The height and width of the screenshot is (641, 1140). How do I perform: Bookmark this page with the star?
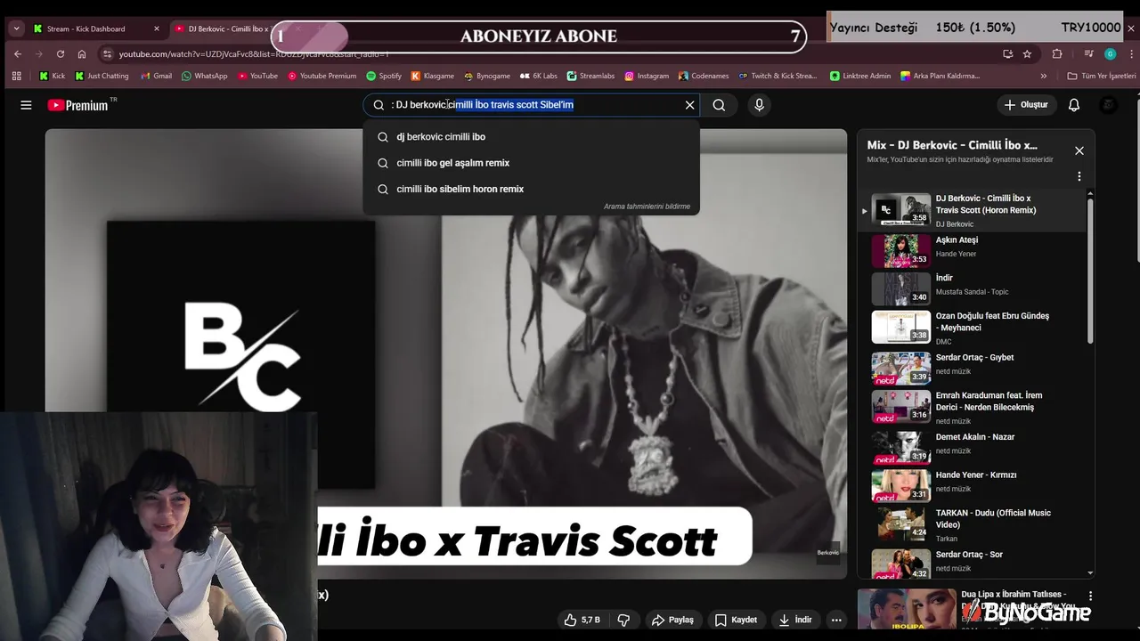click(x=1027, y=53)
